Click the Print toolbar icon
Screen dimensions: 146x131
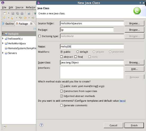(x=22, y=13)
